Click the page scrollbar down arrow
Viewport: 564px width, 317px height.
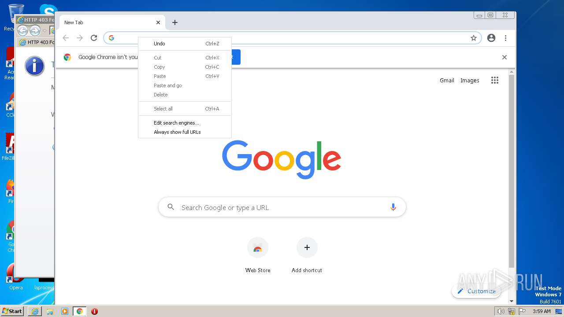pyautogui.click(x=512, y=301)
